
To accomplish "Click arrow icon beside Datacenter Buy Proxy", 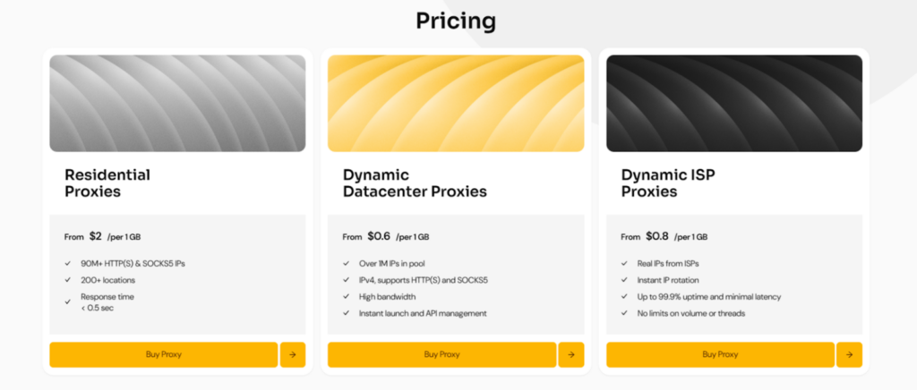I will 571,354.
